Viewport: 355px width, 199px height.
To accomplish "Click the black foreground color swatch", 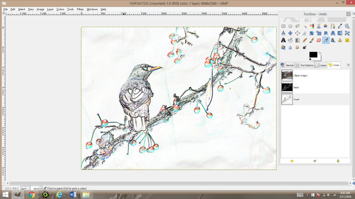I will pyautogui.click(x=313, y=54).
